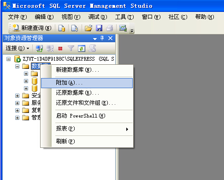Screen dimensions: 224x180
Task: Click the 数据库 folder icon in tree
Action: 26,66
